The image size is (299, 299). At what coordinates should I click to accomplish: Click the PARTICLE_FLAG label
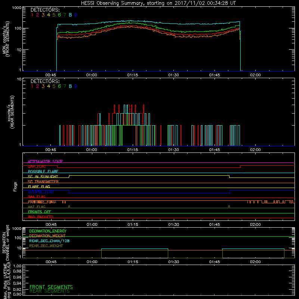[x=42, y=202]
